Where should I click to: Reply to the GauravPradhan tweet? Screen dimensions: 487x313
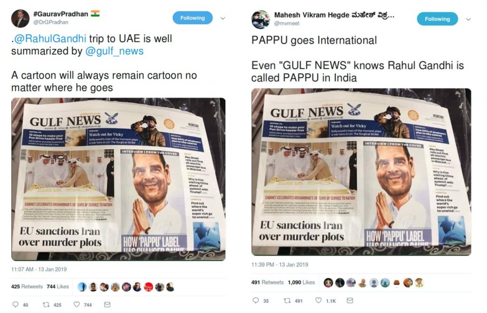coord(15,304)
